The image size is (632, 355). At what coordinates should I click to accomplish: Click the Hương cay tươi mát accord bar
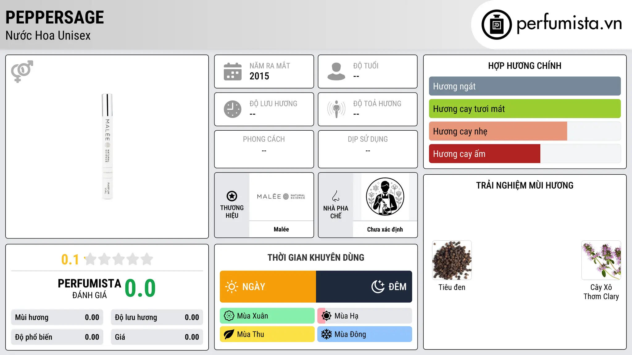coord(525,109)
